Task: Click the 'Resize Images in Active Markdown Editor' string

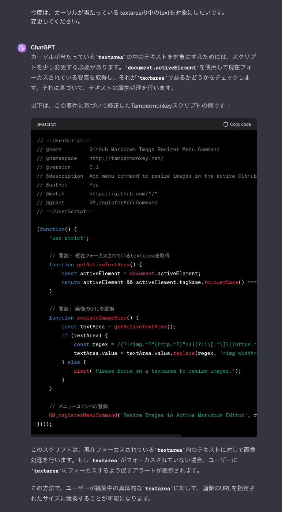Action: 184,415
